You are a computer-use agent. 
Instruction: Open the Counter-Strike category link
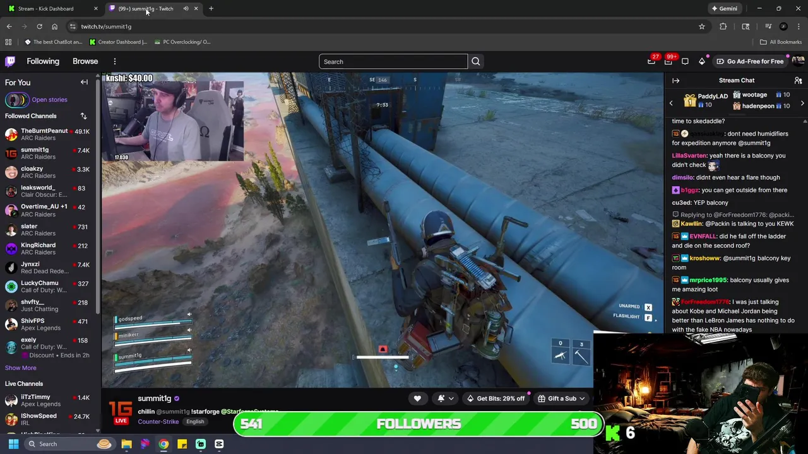[158, 421]
